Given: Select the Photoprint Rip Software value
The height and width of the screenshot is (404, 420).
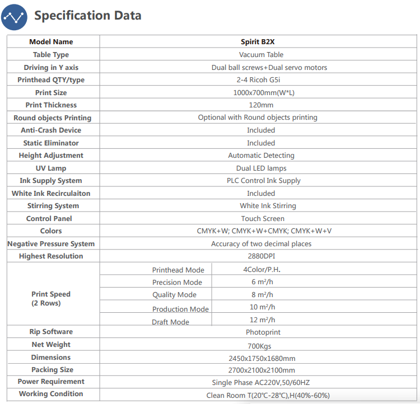Looking at the screenshot, I should [x=263, y=332].
